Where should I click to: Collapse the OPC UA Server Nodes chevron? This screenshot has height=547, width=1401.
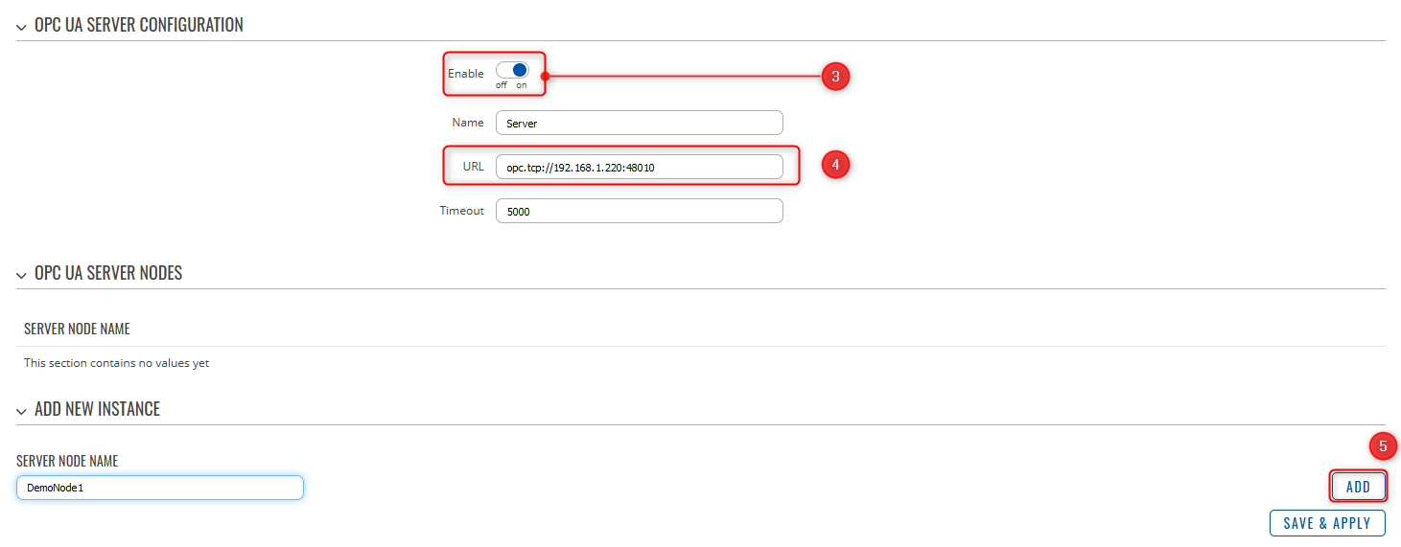[x=21, y=274]
